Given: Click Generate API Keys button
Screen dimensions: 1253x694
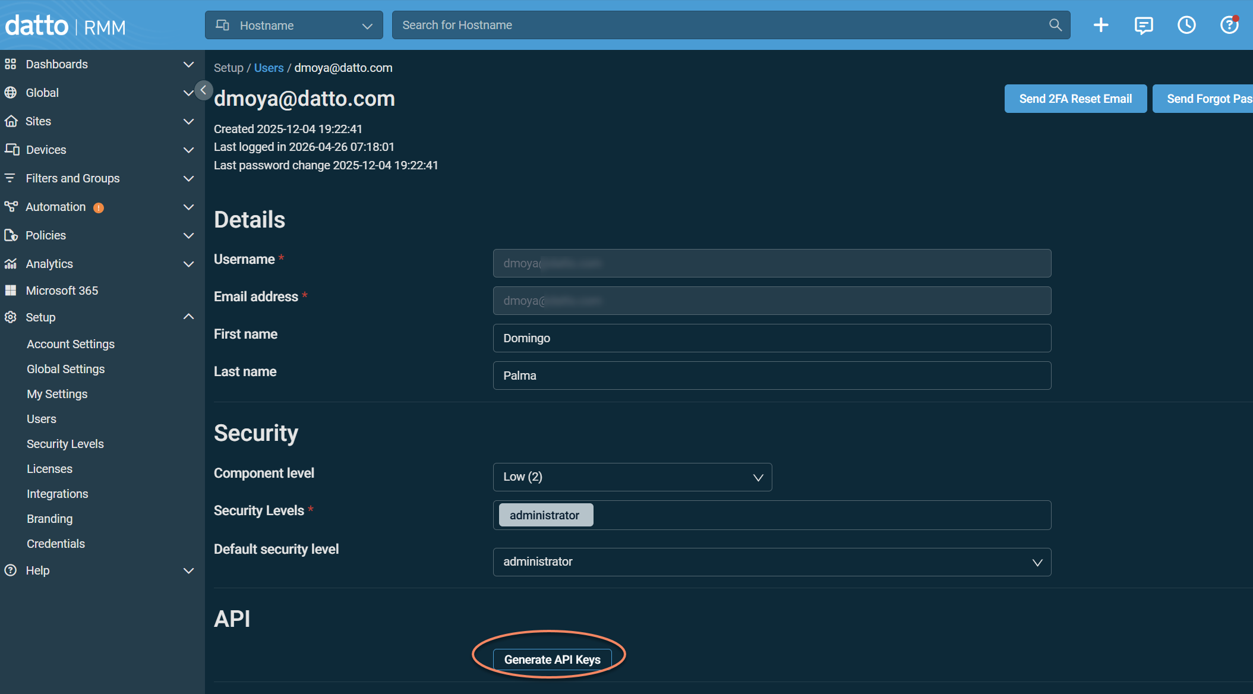Looking at the screenshot, I should [x=552, y=660].
